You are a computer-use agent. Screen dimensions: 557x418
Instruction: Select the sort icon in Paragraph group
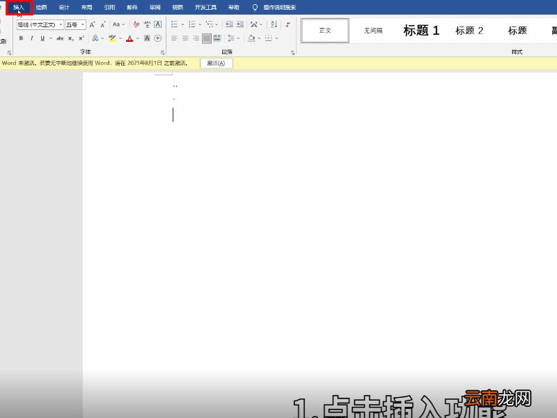(x=272, y=25)
